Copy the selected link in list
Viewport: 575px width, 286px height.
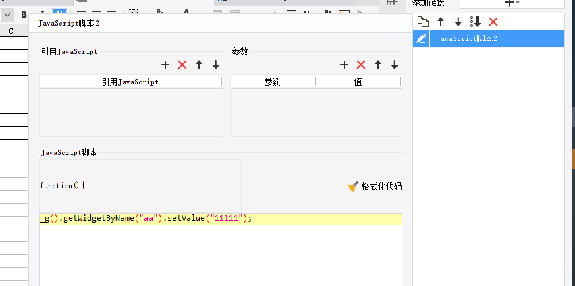coord(423,22)
